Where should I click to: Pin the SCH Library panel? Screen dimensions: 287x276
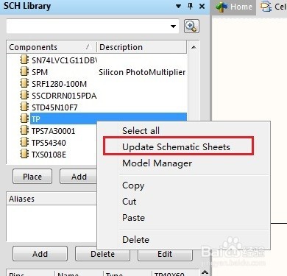click(190, 6)
